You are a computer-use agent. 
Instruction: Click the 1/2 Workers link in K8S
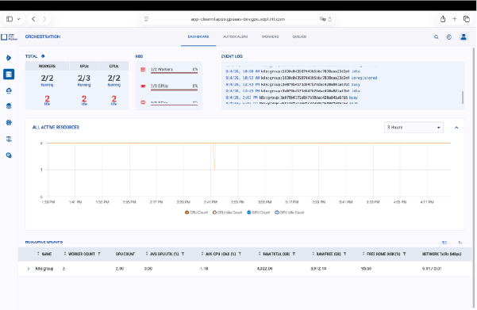click(x=162, y=69)
